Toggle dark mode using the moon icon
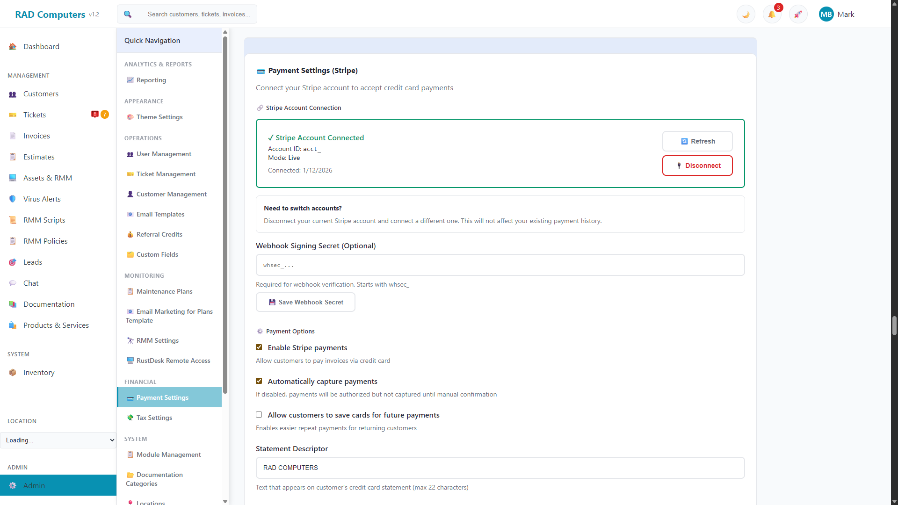 pos(746,14)
